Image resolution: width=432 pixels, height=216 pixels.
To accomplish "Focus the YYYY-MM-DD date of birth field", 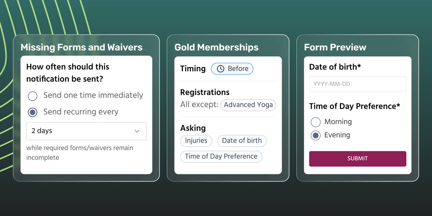I will [x=357, y=84].
